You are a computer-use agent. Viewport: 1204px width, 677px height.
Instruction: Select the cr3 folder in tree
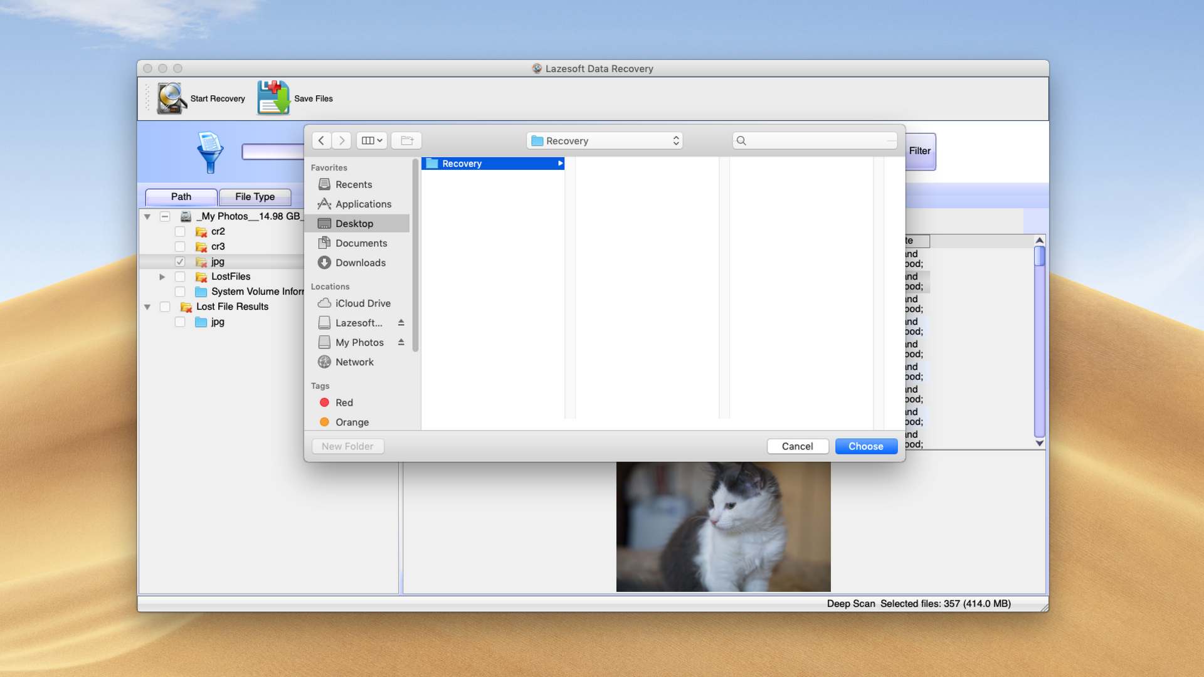coord(217,246)
